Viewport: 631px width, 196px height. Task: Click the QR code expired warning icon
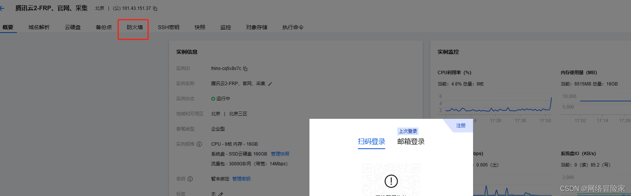point(391,181)
